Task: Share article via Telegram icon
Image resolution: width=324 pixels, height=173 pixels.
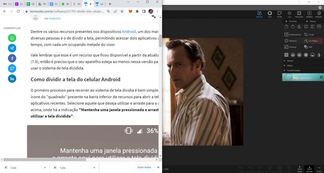Action: click(12, 48)
